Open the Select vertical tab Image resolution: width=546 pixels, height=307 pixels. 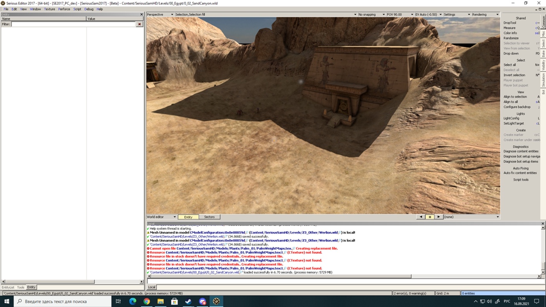click(543, 43)
